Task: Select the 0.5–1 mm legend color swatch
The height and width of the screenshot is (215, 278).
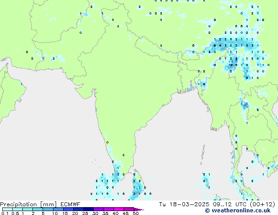Action: 18,209
